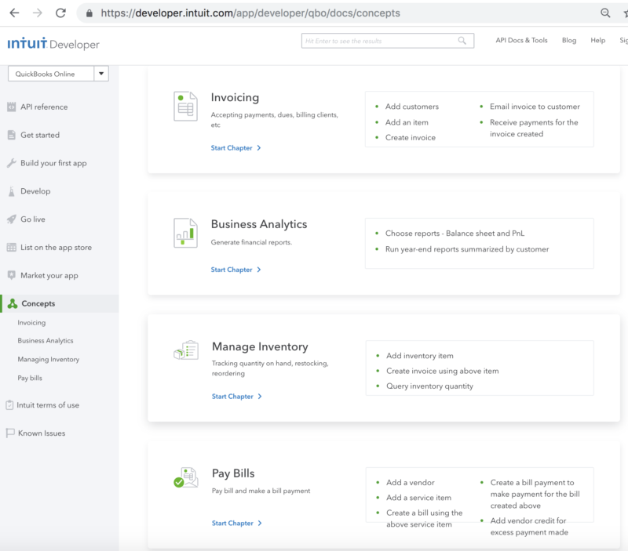628x551 pixels.
Task: Click the List on the app store icon
Action: [x=11, y=247]
